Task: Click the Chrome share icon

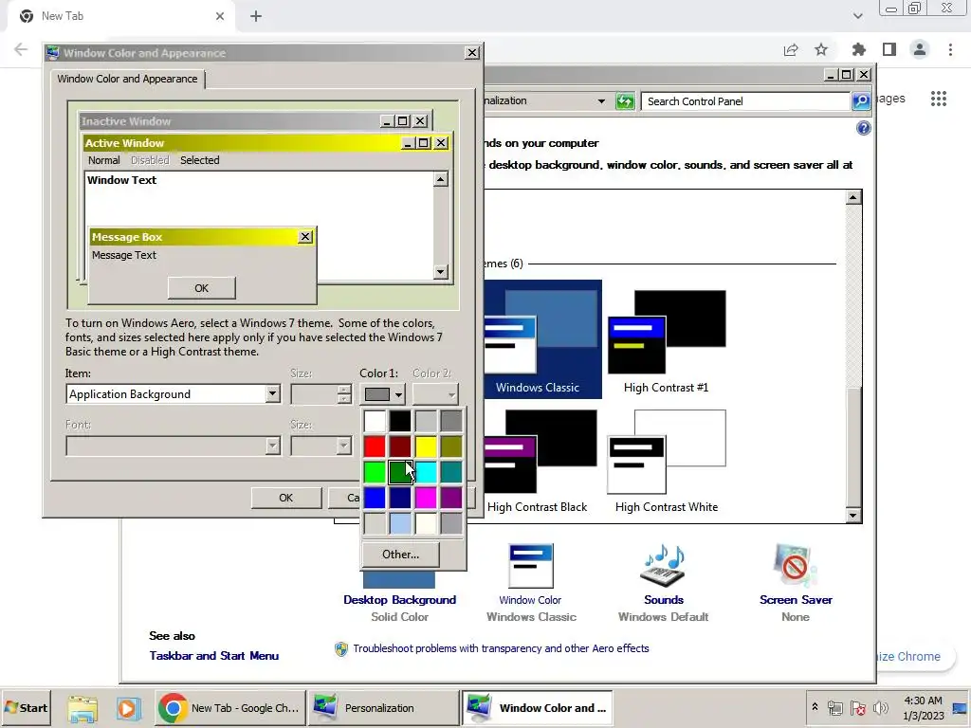Action: 791,49
